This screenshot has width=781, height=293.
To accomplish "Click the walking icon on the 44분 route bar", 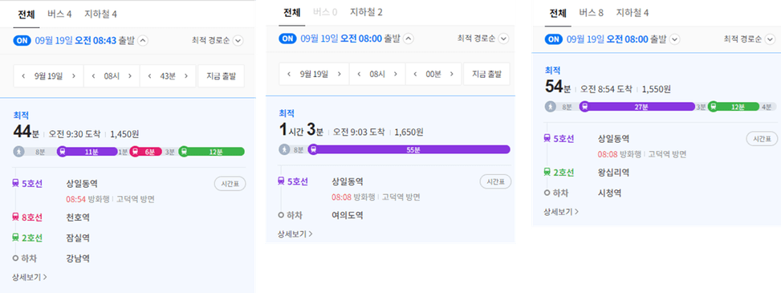I will [x=18, y=152].
